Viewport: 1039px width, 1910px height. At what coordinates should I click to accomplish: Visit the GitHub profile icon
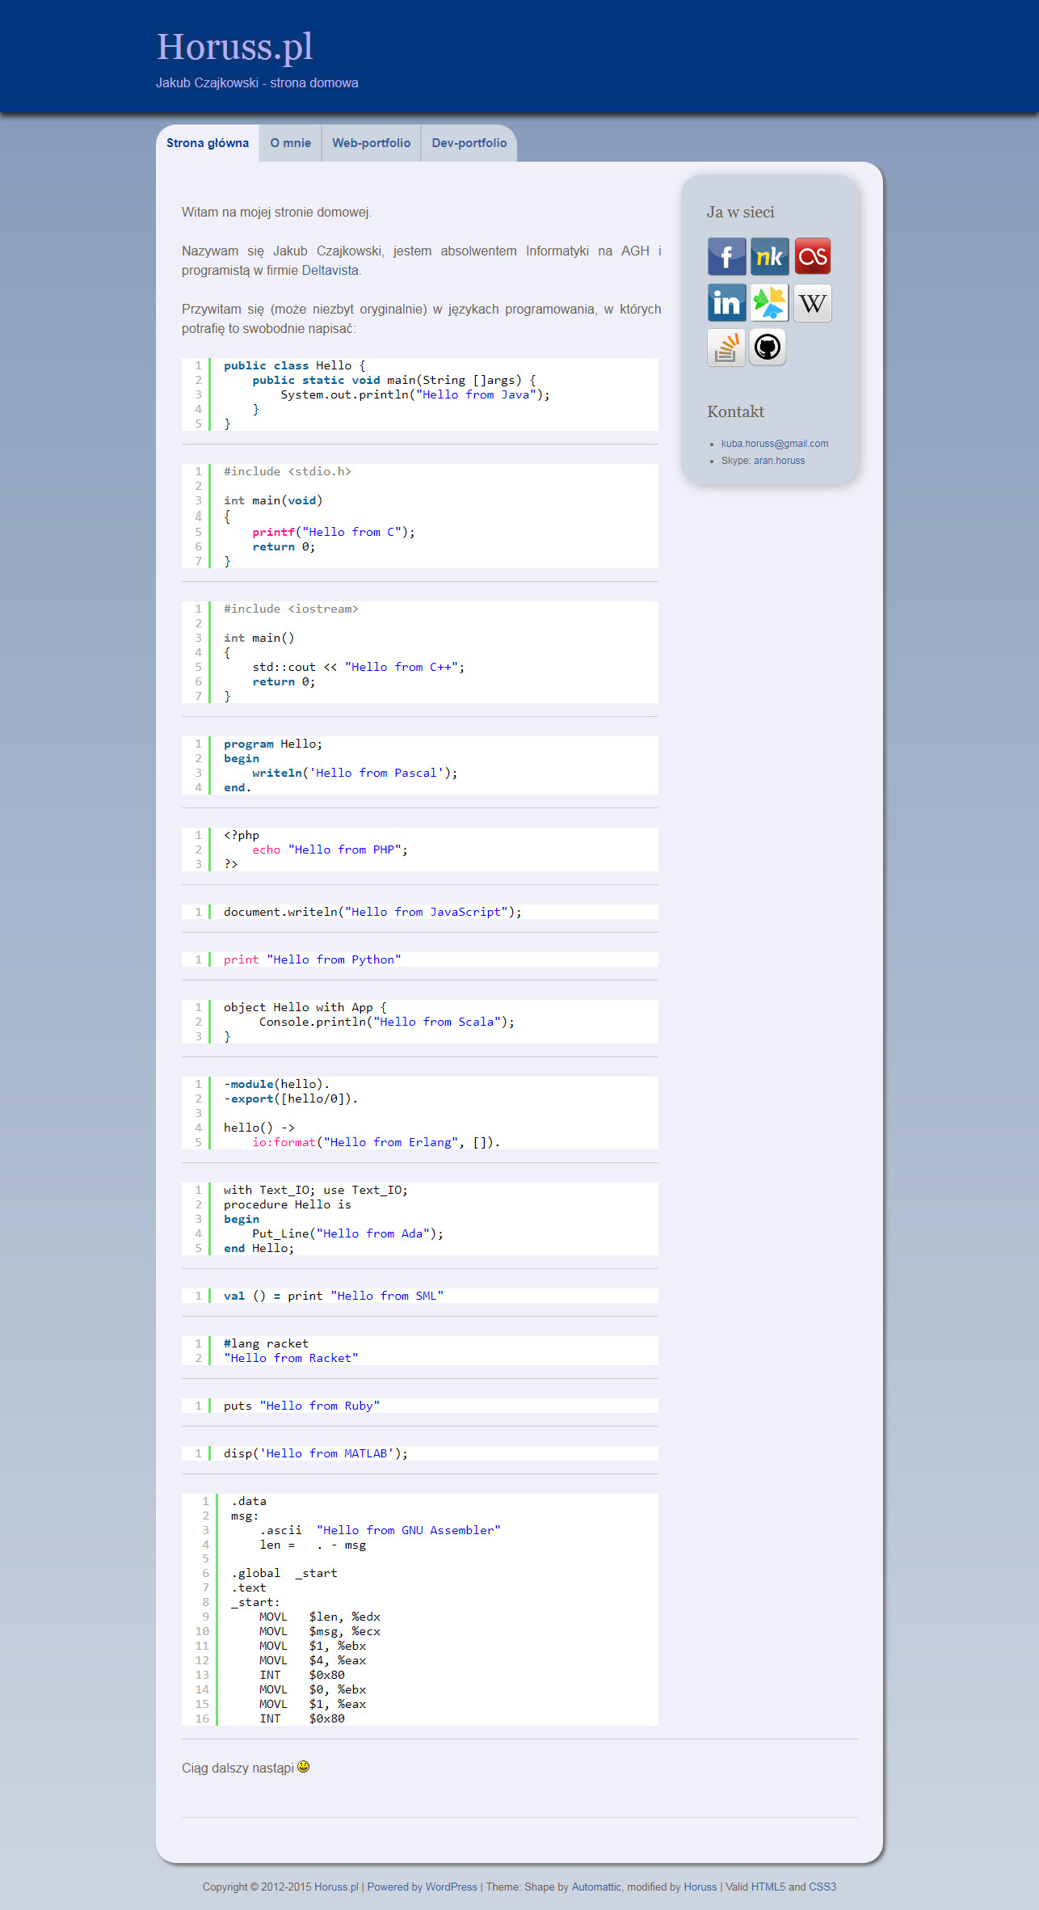[768, 348]
